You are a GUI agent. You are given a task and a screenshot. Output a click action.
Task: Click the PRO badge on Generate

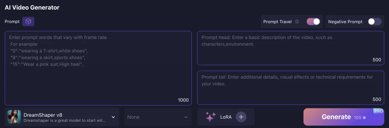tap(378, 111)
